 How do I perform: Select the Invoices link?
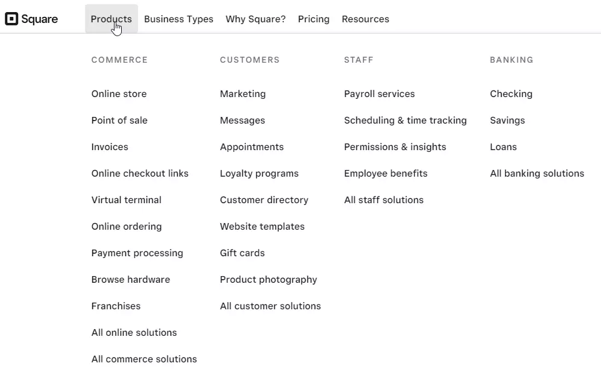pos(110,147)
